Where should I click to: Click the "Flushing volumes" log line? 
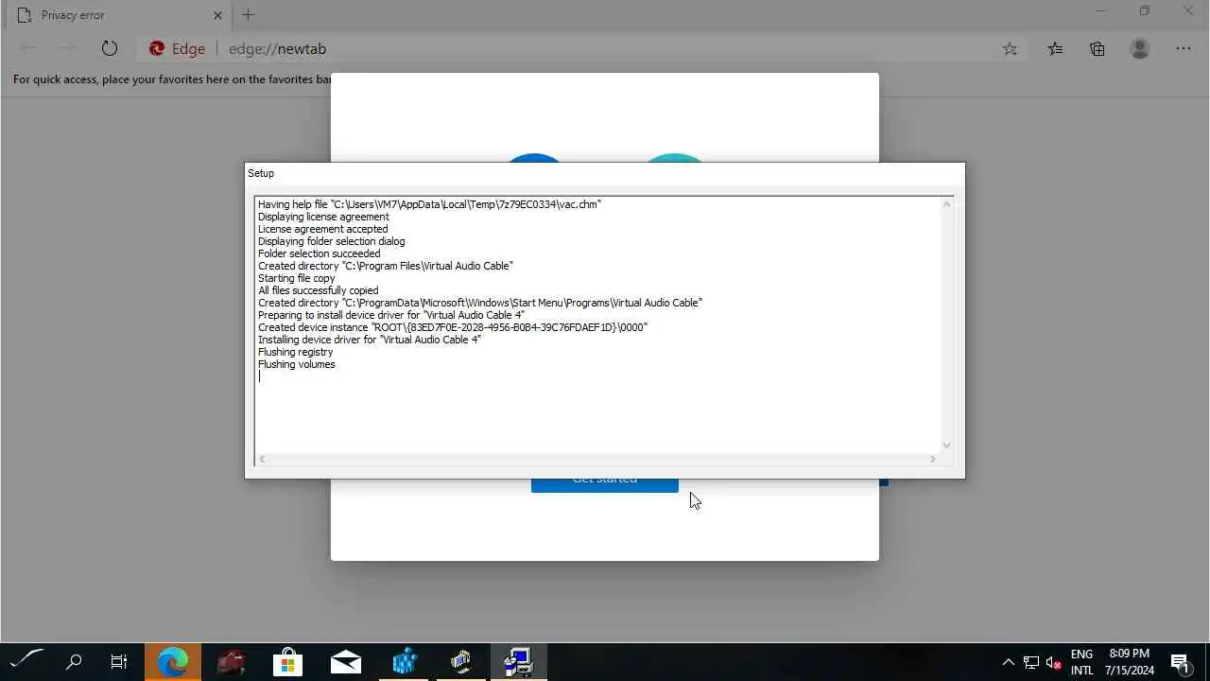pyautogui.click(x=297, y=364)
